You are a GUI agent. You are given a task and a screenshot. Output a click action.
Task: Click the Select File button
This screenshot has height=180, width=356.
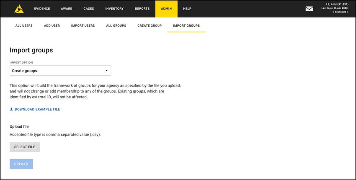click(25, 147)
